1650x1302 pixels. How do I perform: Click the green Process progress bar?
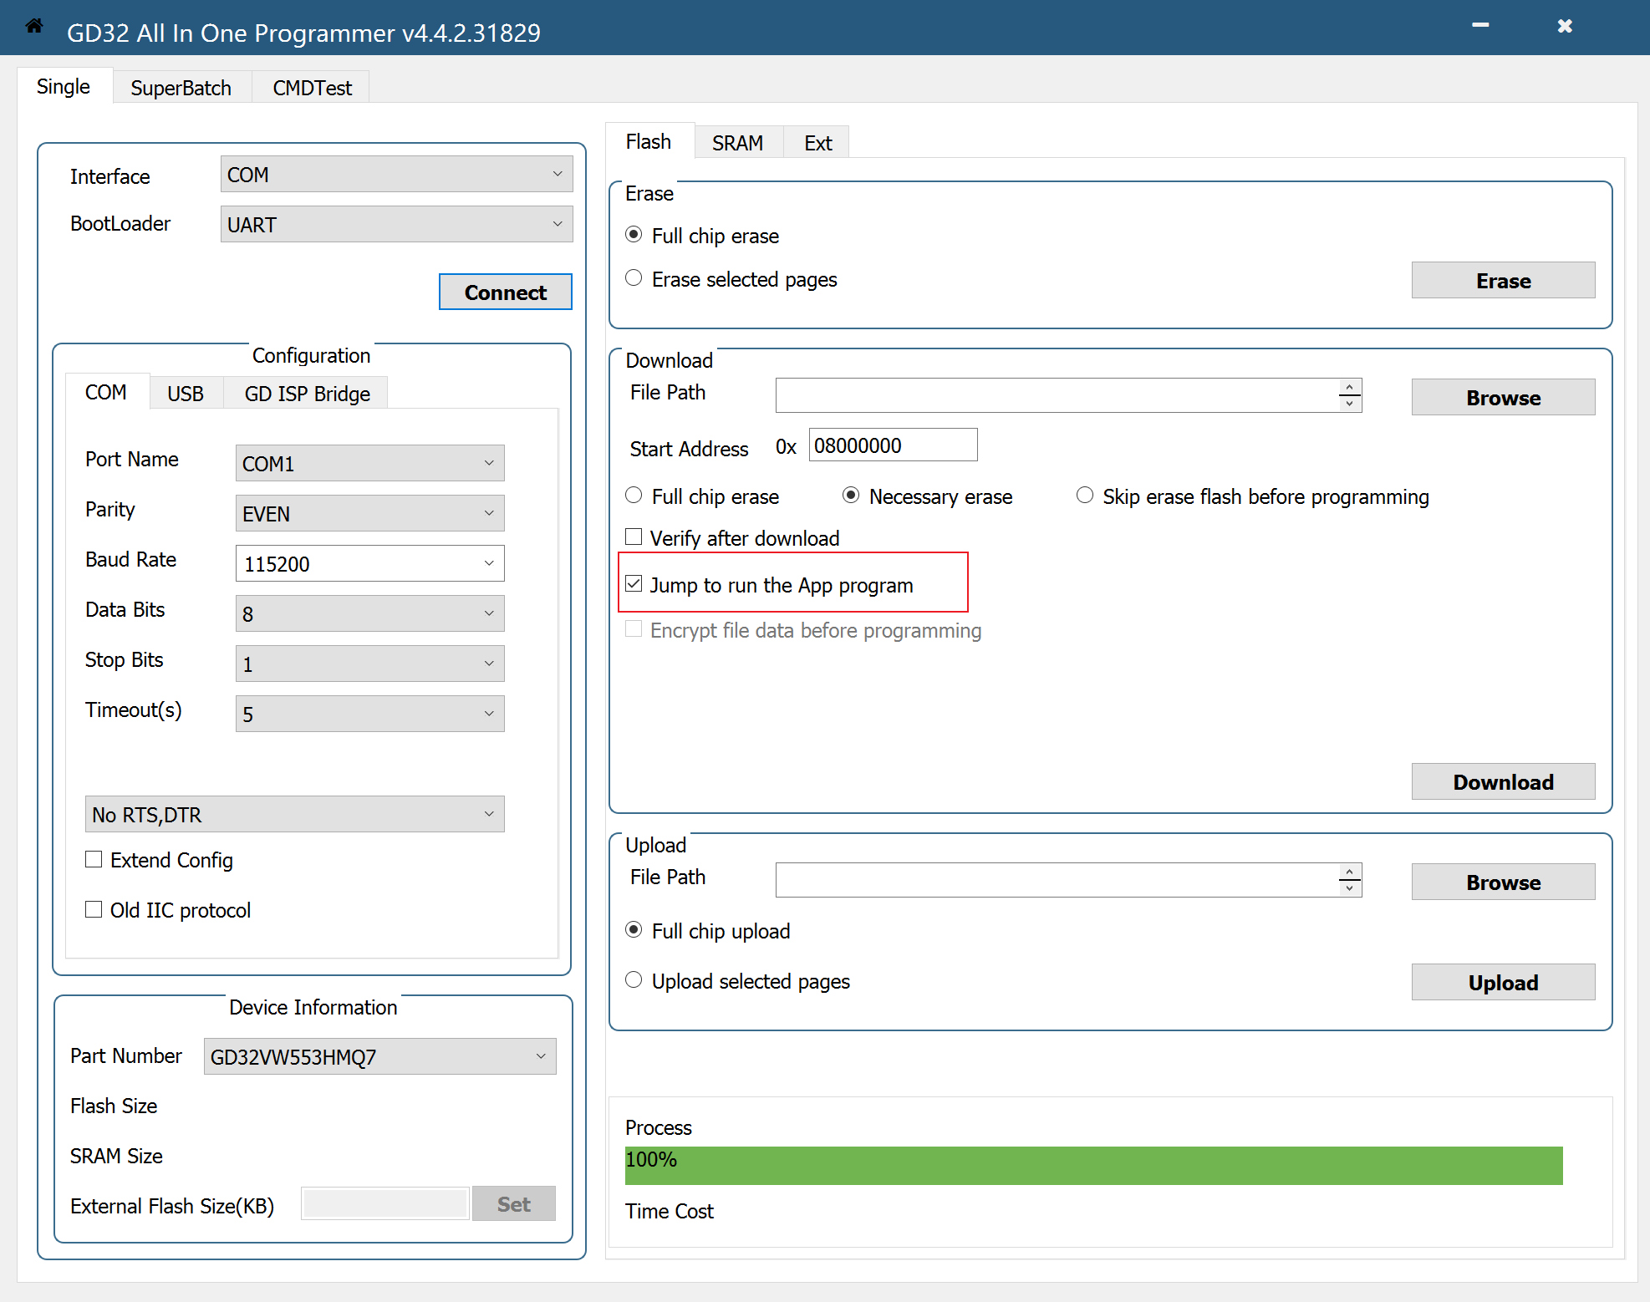click(1093, 1165)
